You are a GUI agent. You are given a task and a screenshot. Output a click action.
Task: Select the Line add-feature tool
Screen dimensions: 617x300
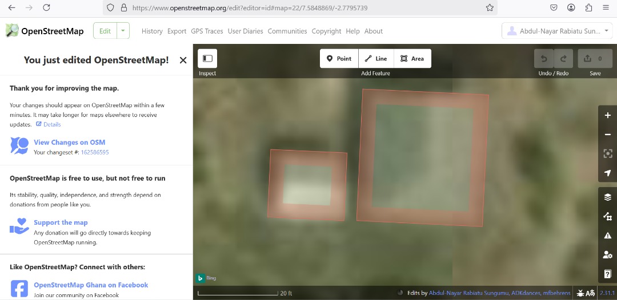(x=376, y=59)
